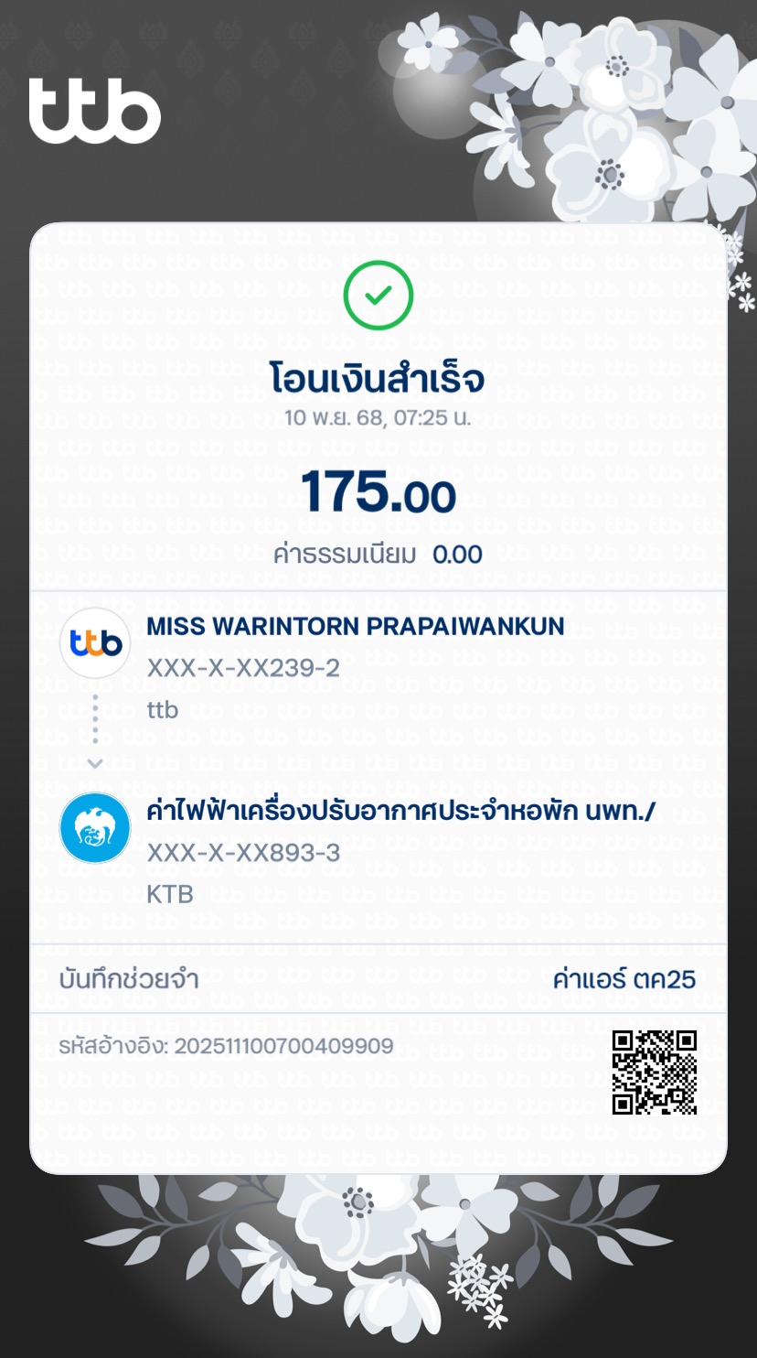Viewport: 757px width, 1358px height.
Task: Click the transfer date 10 พ.ย. 68, 07:25 น.
Action: tap(378, 419)
